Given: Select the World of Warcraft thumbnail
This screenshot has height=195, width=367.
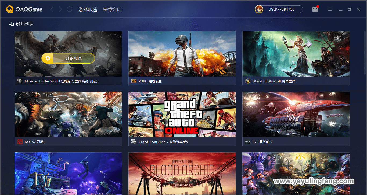Looking at the screenshot, I should point(296,54).
